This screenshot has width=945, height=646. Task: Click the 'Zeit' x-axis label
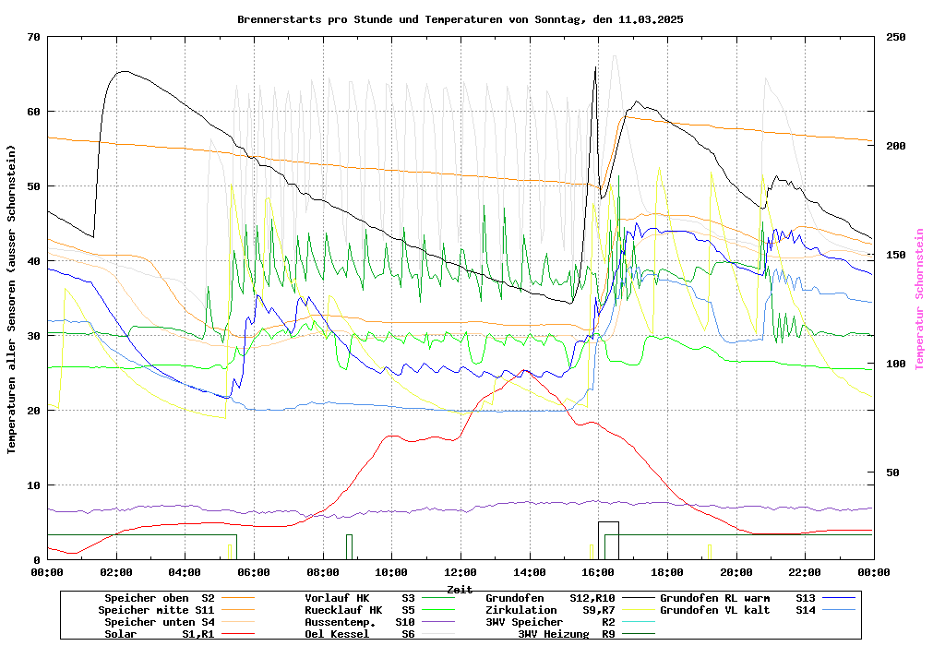coord(460,589)
